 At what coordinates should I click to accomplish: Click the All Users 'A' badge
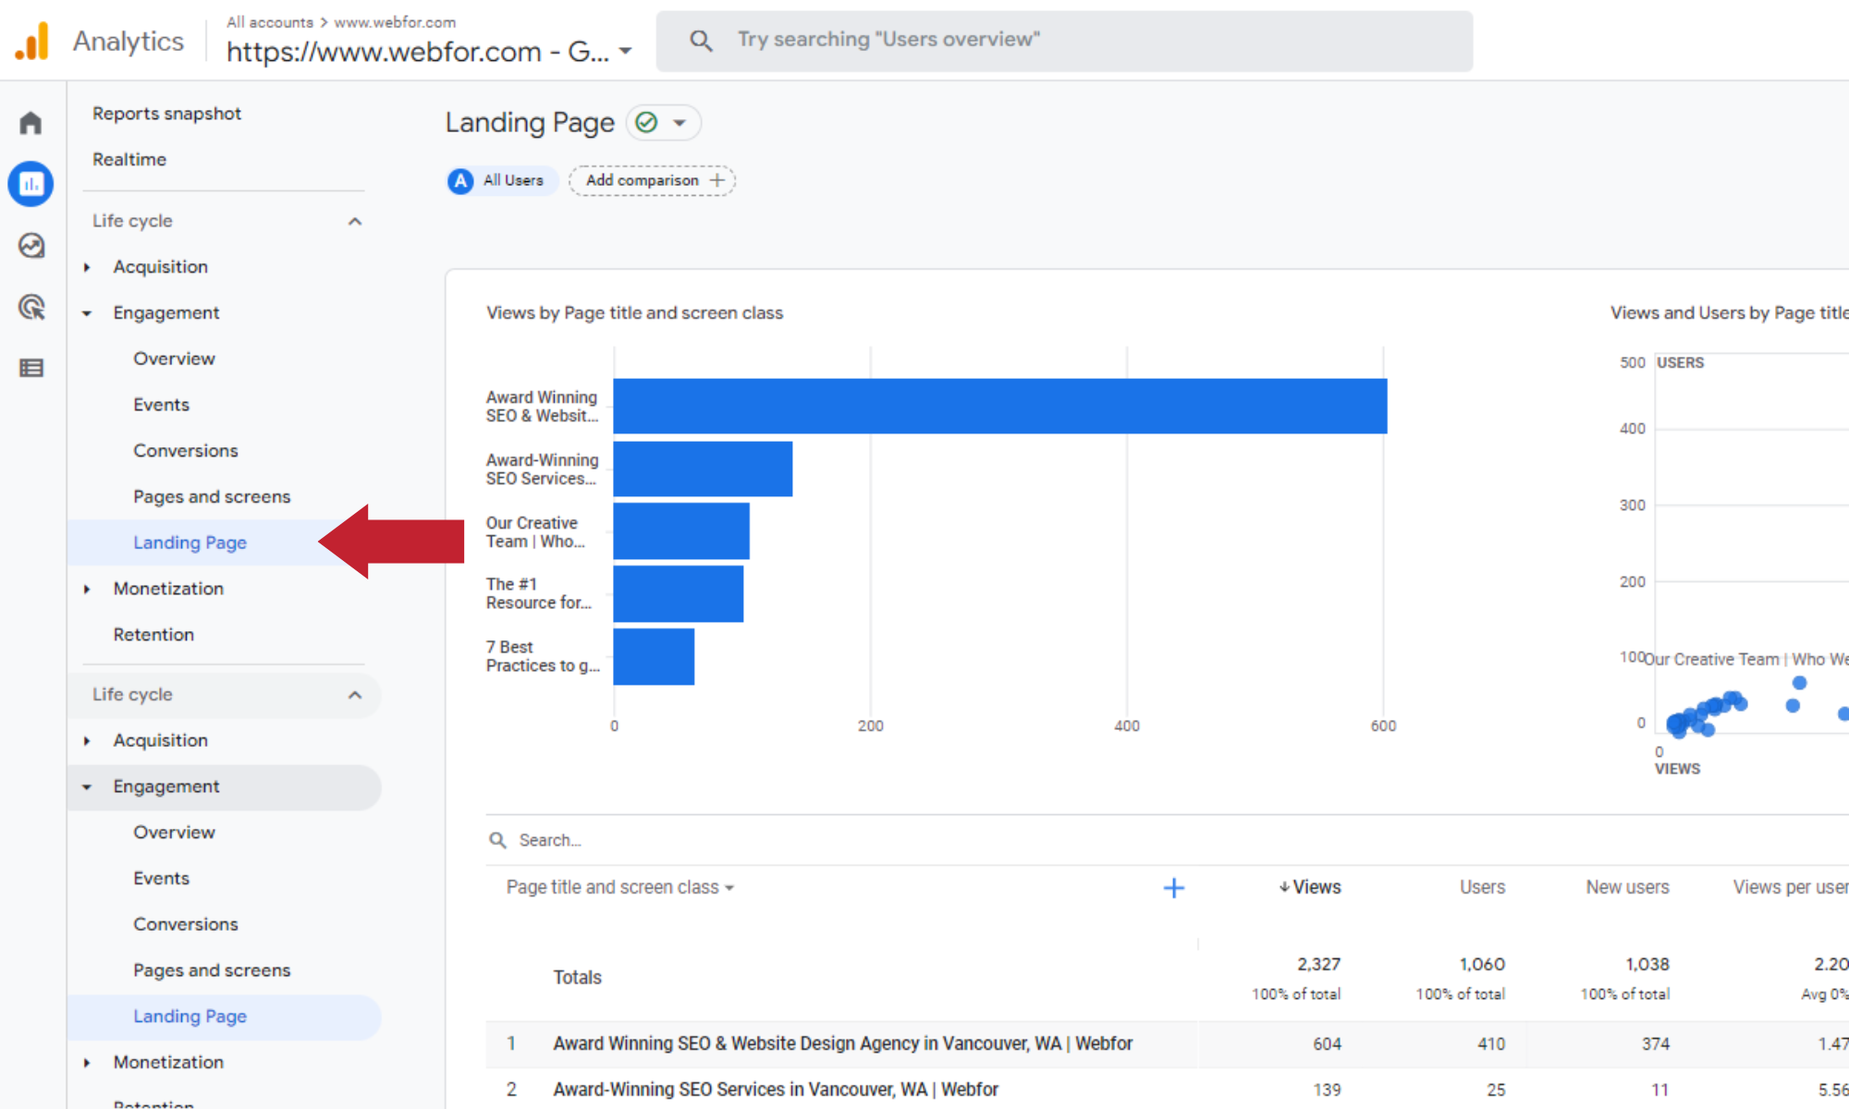460,181
